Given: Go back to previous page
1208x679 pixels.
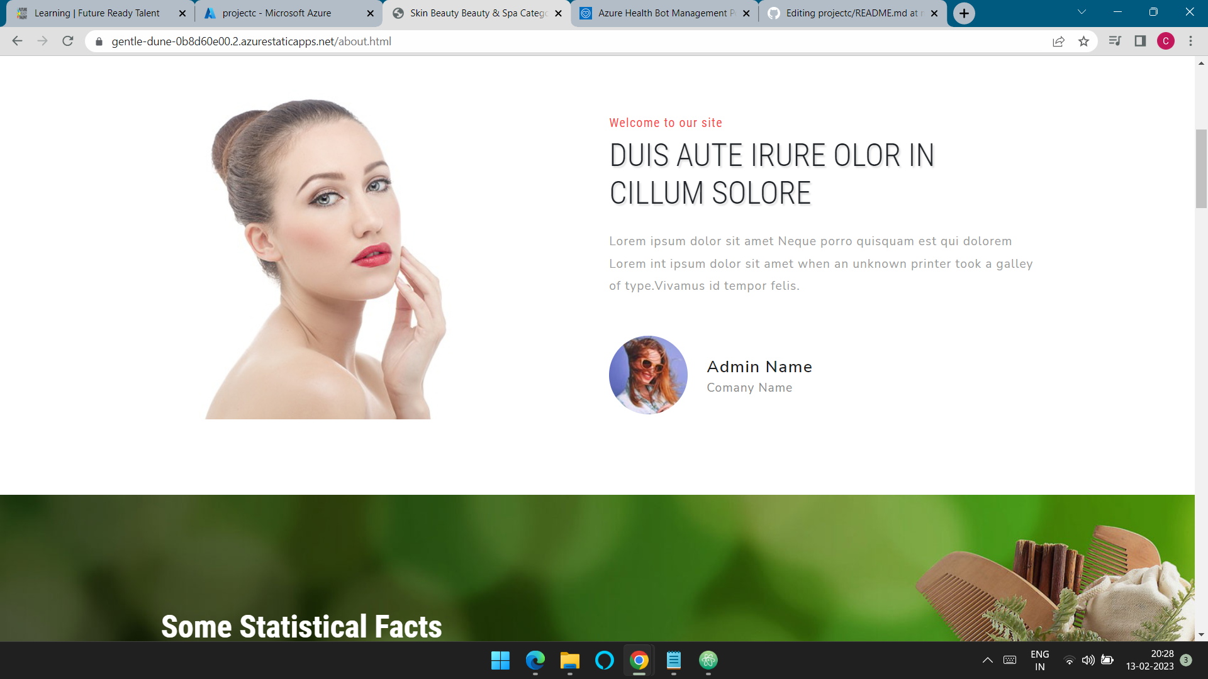Looking at the screenshot, I should (17, 41).
